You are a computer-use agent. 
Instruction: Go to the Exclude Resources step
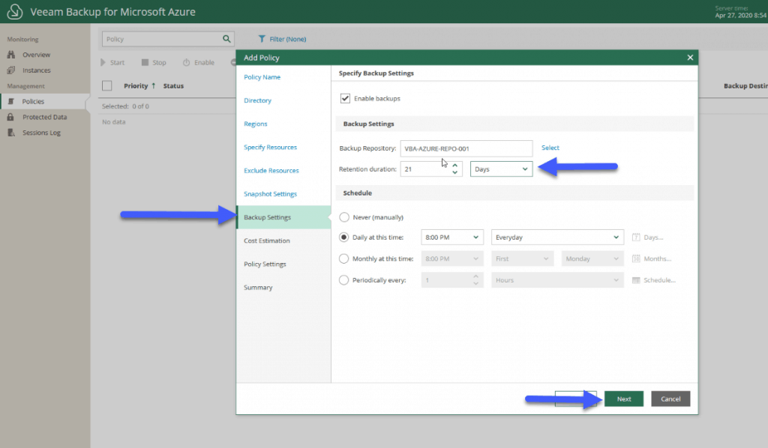pos(271,171)
